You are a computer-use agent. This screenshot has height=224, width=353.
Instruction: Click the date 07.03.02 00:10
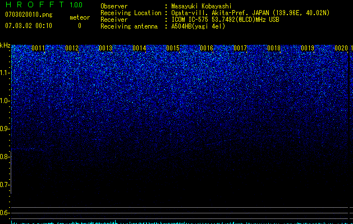[x=29, y=26]
